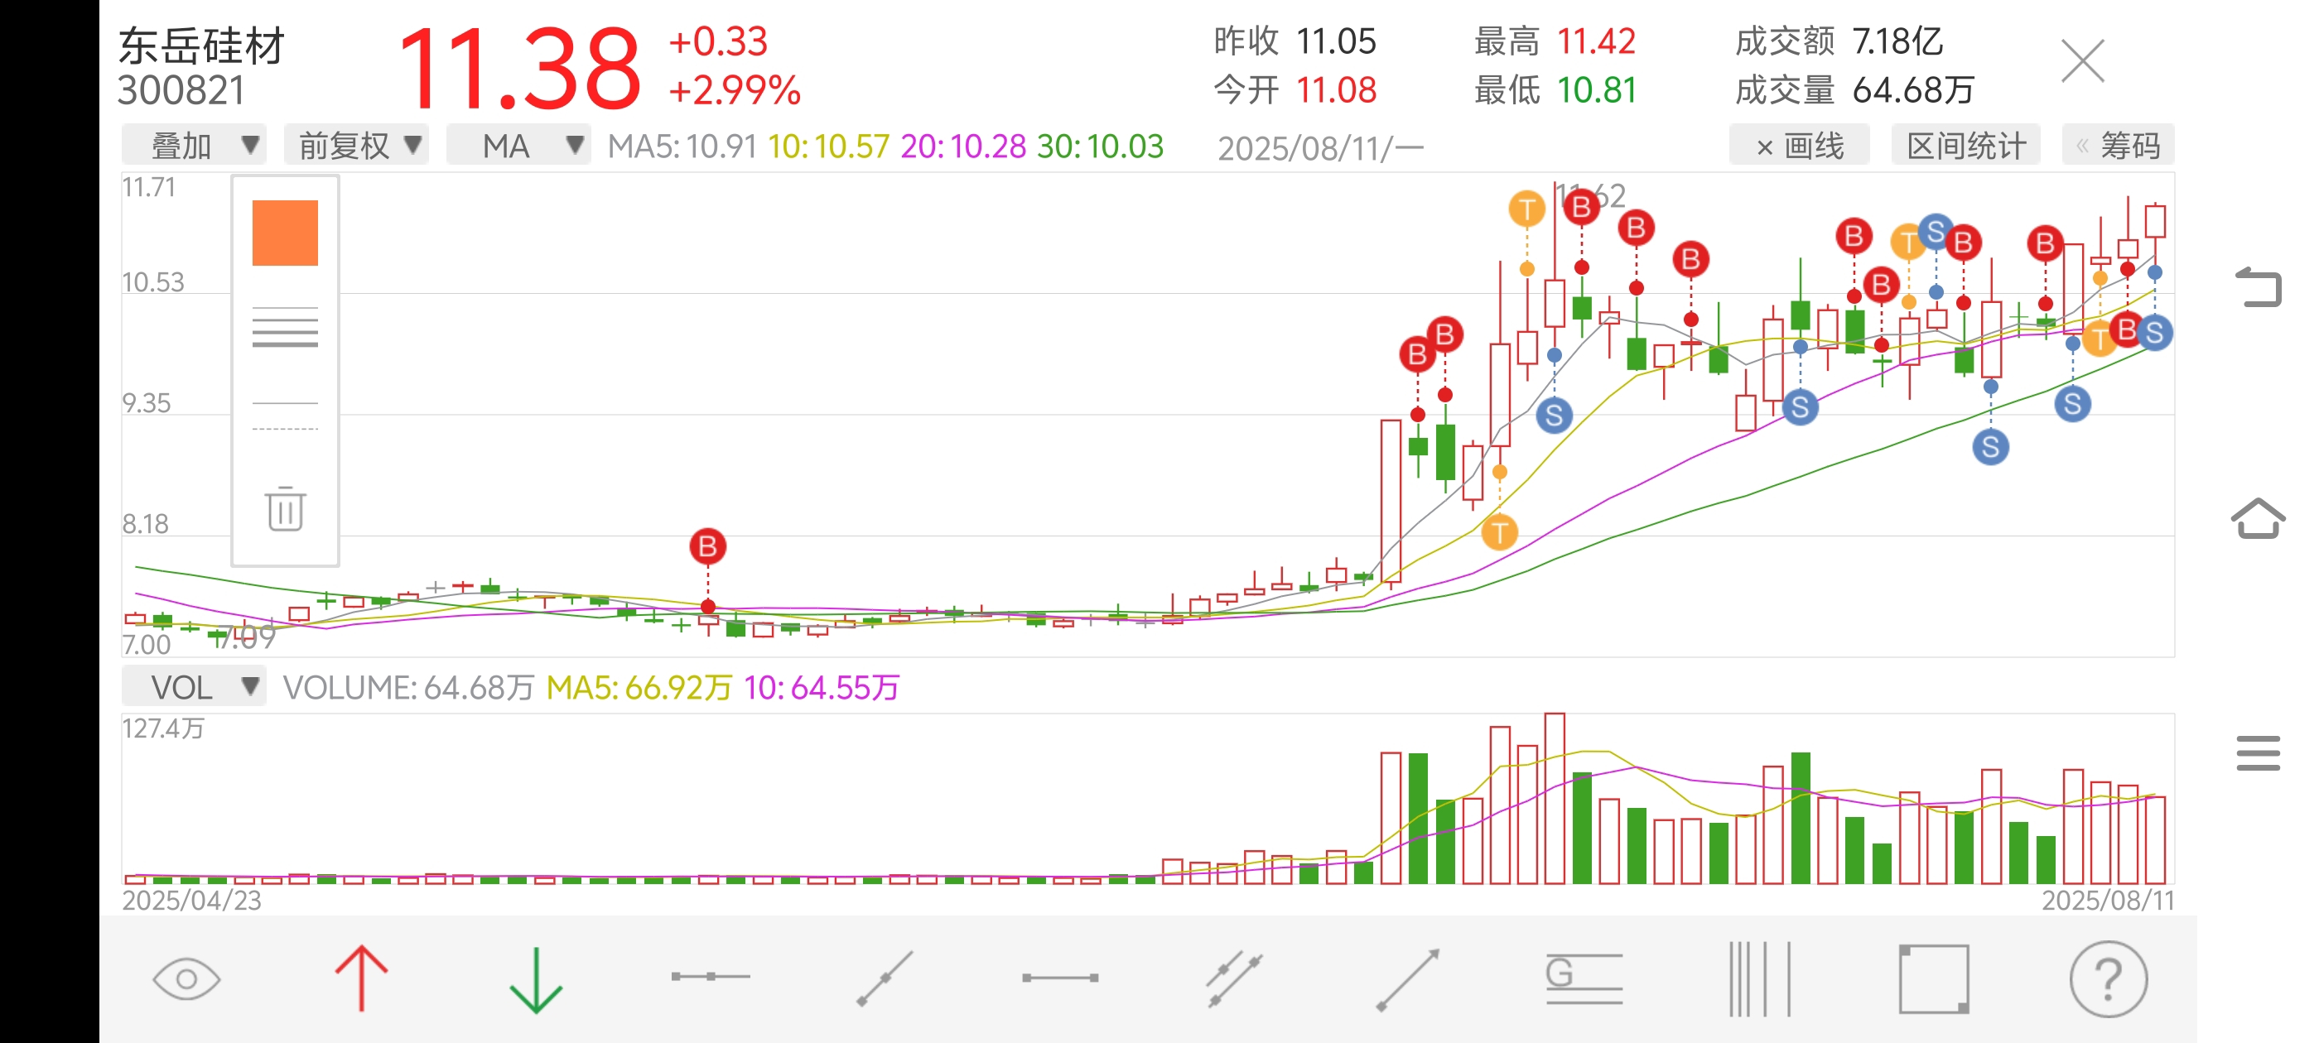Choose the line thickness option
This screenshot has height=1043, width=2319.
pyautogui.click(x=286, y=327)
